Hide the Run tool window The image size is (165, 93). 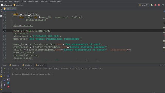[163, 65]
